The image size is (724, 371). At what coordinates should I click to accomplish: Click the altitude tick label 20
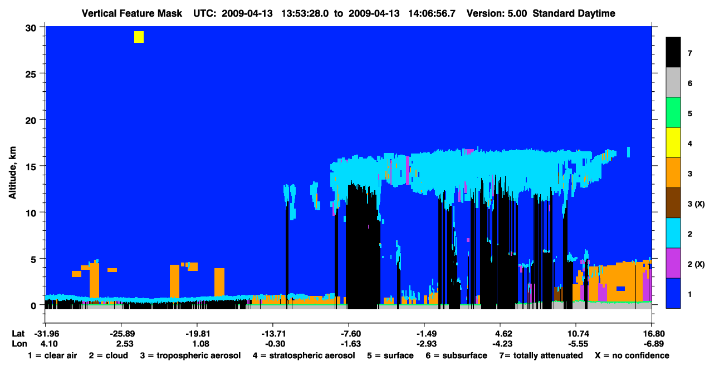point(32,120)
